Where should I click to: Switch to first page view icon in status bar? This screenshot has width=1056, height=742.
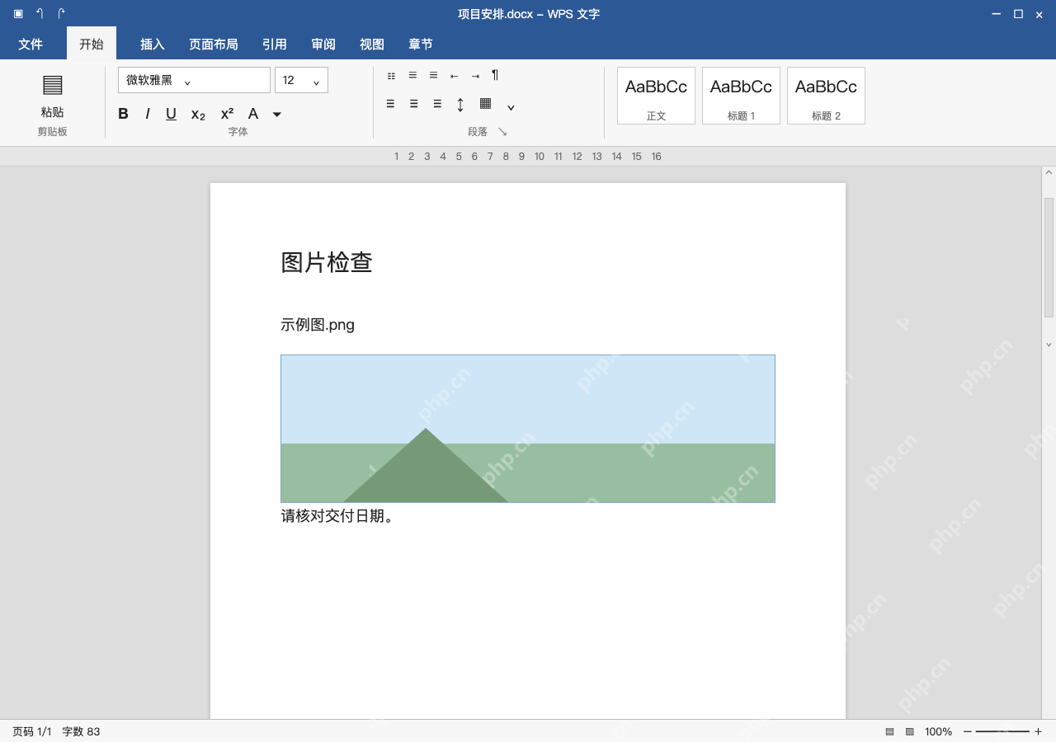890,731
